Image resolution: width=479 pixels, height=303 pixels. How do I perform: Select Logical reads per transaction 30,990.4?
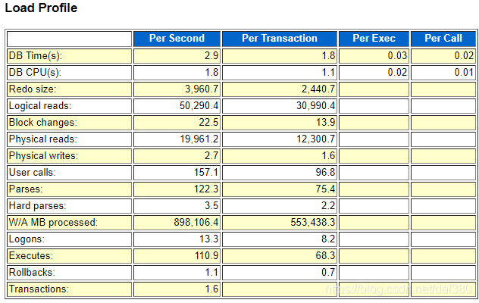coord(316,106)
